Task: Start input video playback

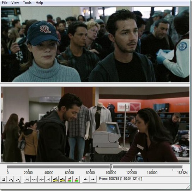Action: point(11,179)
